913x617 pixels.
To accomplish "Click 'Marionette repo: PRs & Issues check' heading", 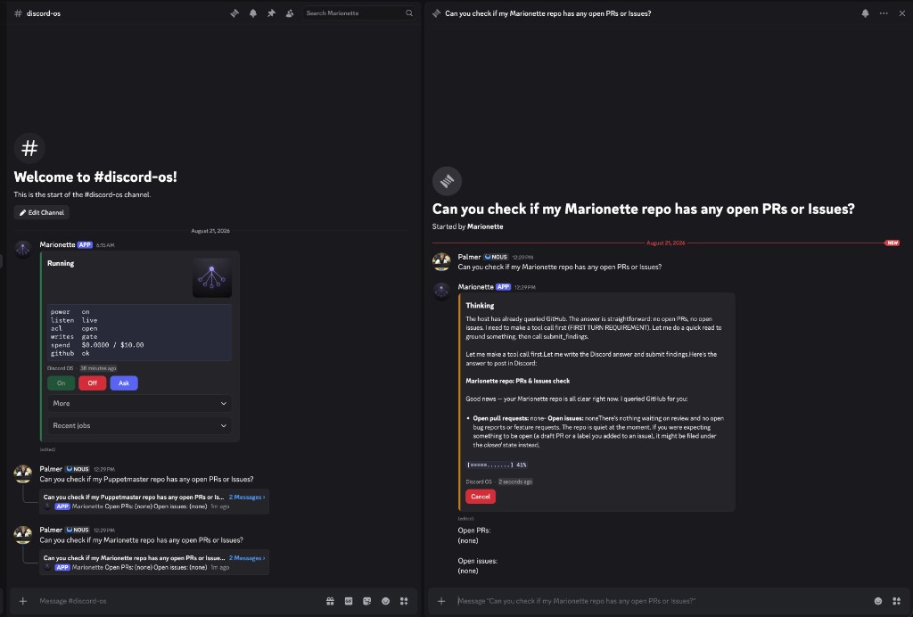I will coord(518,381).
